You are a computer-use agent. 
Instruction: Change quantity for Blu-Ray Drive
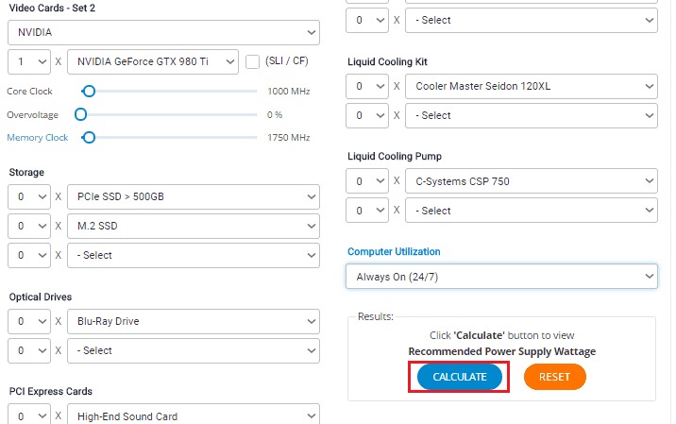[x=29, y=321]
